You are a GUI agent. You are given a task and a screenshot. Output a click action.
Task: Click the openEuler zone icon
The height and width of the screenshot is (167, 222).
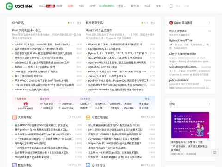(59, 108)
